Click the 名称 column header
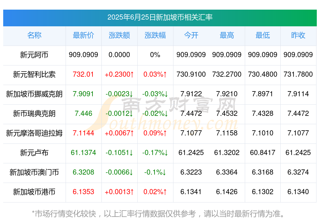This screenshot has width=320, height=224. (x=34, y=35)
